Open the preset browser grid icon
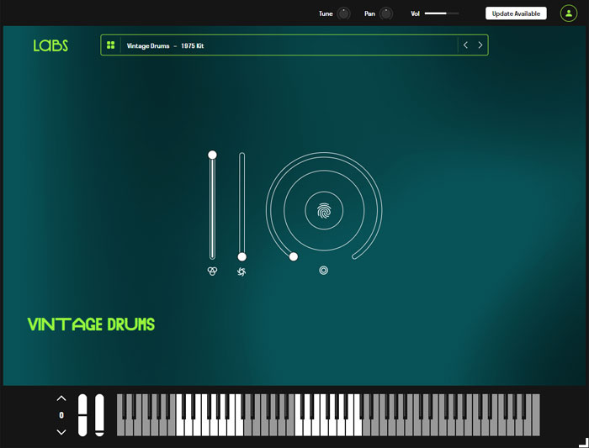Image resolution: width=589 pixels, height=448 pixels. [x=110, y=45]
